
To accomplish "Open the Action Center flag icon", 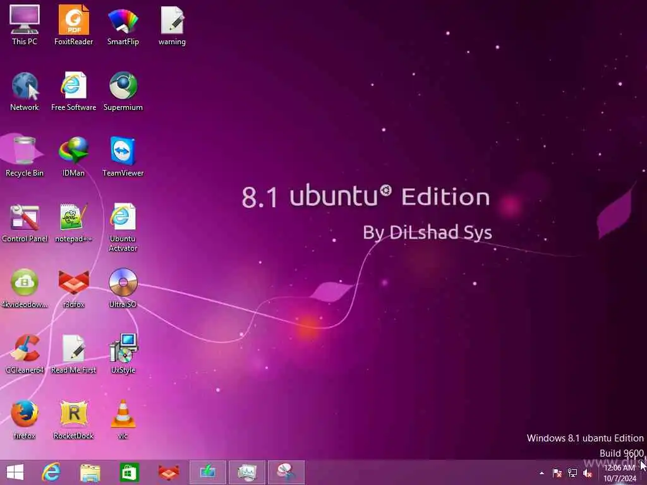I will [x=557, y=473].
